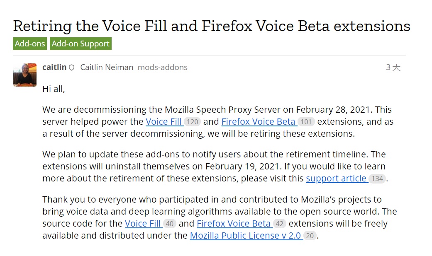The height and width of the screenshot is (256, 432).
Task: Click the 40 click-count badge
Action: 169,224
